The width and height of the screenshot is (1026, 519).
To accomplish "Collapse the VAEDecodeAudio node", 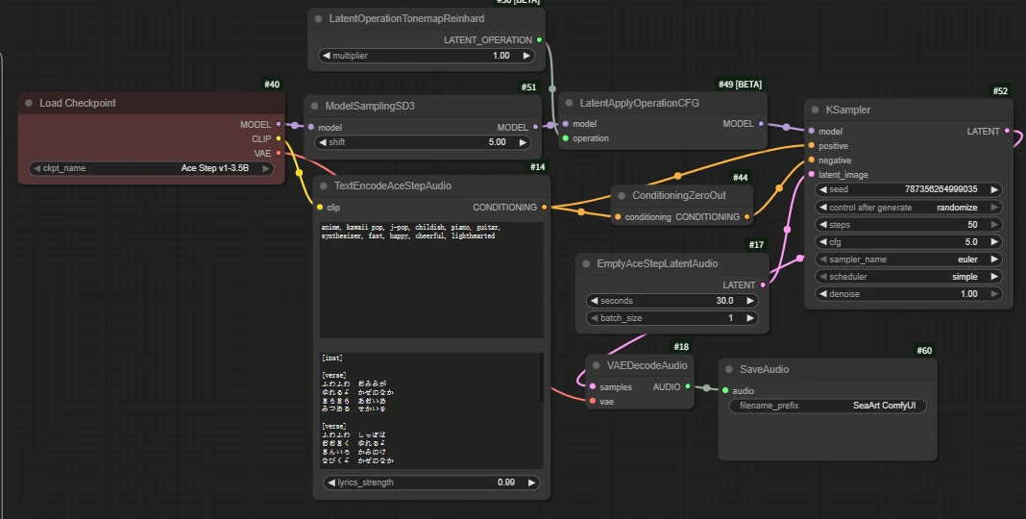I will point(596,365).
